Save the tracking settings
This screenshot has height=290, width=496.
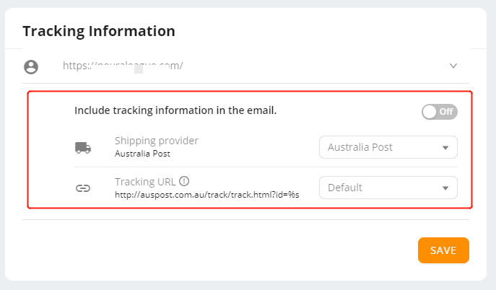[x=443, y=250]
